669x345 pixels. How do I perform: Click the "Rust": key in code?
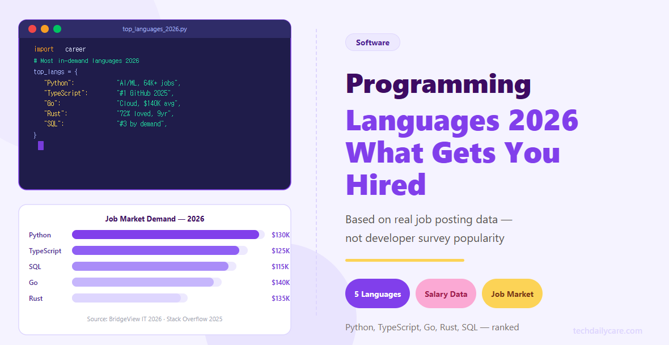tap(56, 113)
